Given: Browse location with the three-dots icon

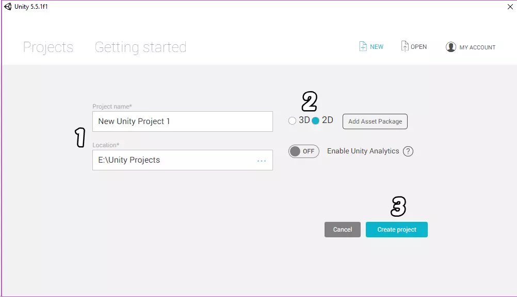Looking at the screenshot, I should [x=262, y=161].
